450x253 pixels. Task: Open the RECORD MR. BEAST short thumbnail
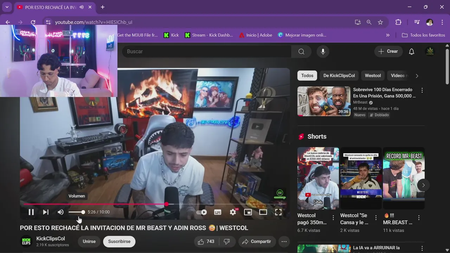pos(404,178)
